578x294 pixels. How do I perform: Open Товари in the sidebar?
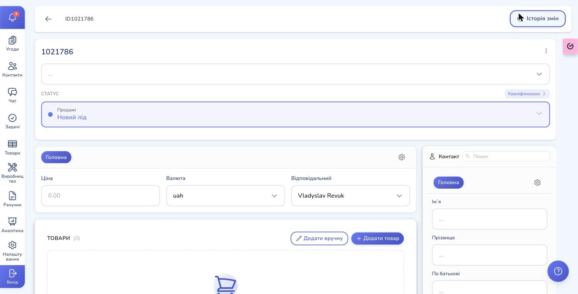(x=12, y=147)
